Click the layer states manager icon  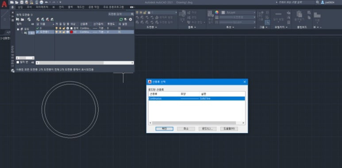29,19
